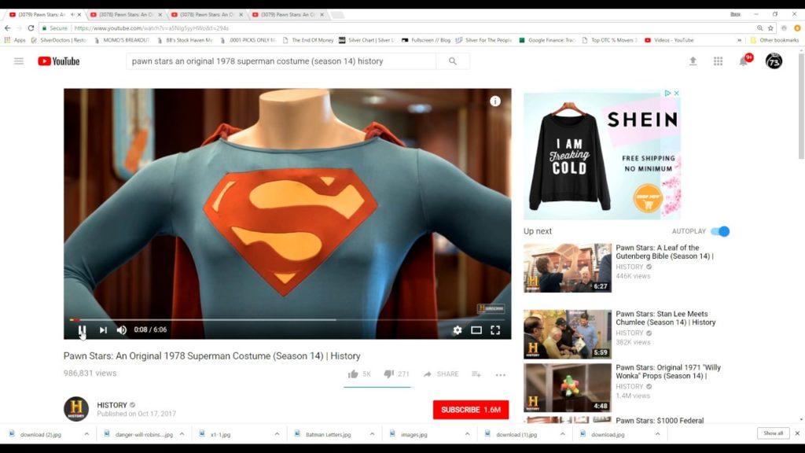The width and height of the screenshot is (805, 453).
Task: Expand options for Batman Letters.jpg download
Action: click(x=372, y=434)
